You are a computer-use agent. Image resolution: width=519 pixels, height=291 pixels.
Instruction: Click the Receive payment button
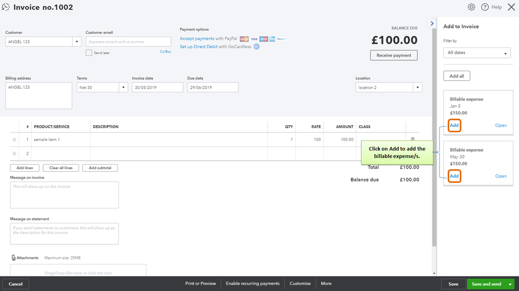click(x=393, y=56)
